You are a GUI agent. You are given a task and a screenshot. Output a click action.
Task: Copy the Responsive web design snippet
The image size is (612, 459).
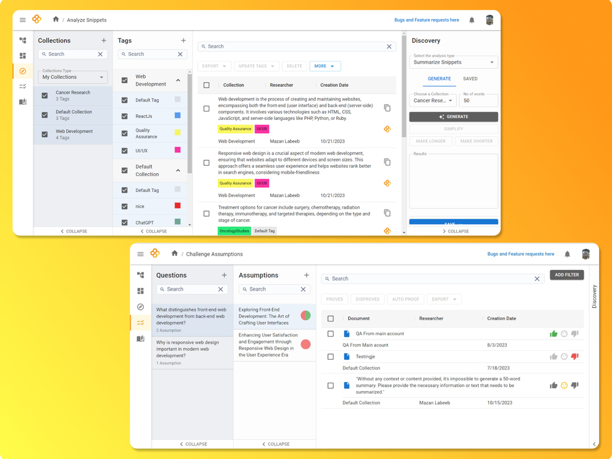click(387, 162)
